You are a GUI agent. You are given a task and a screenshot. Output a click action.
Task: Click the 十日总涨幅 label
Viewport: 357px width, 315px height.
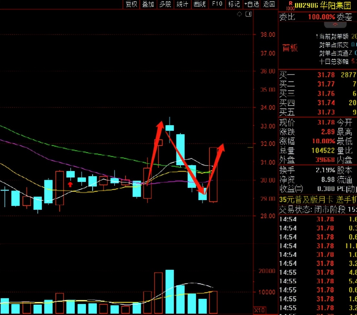333,62
